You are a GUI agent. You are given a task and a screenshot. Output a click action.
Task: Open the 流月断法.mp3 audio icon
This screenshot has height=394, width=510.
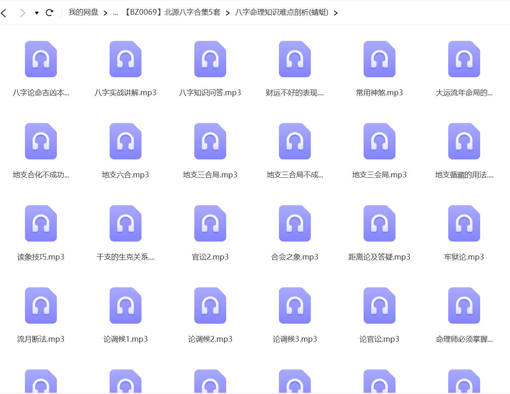[40, 305]
